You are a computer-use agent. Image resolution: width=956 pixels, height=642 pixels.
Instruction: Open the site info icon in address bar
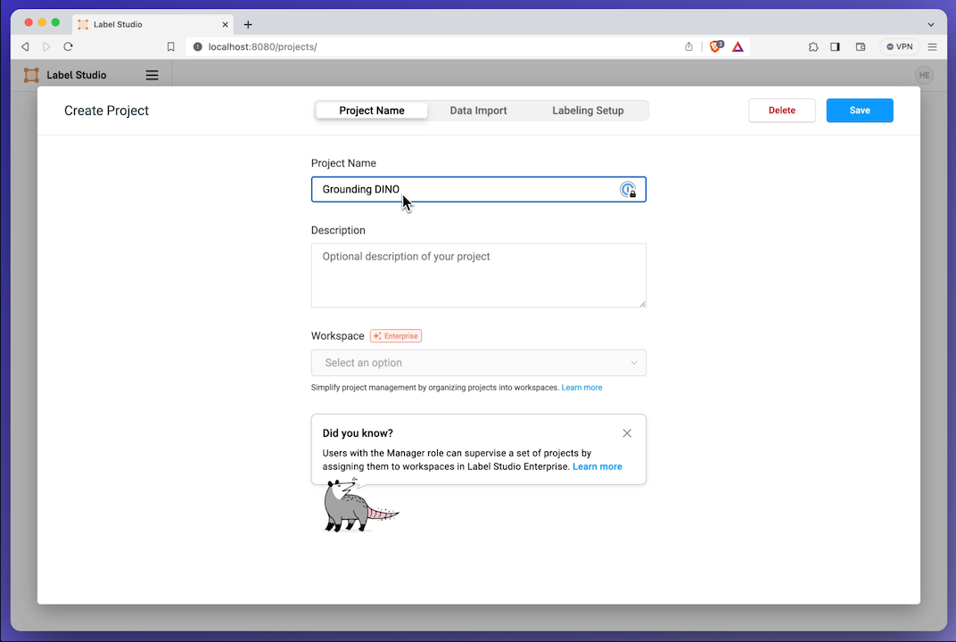[x=198, y=47]
